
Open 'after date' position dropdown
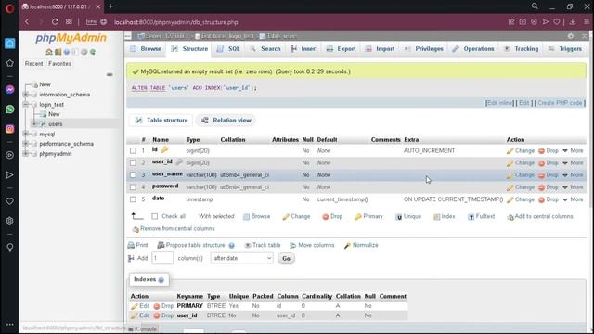point(241,258)
